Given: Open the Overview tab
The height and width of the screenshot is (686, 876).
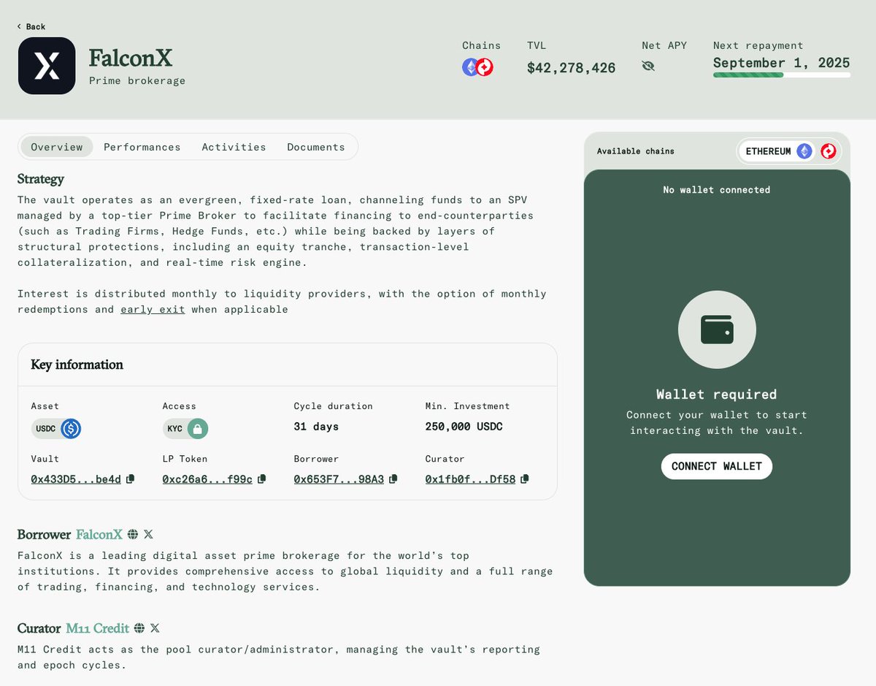Looking at the screenshot, I should (57, 147).
